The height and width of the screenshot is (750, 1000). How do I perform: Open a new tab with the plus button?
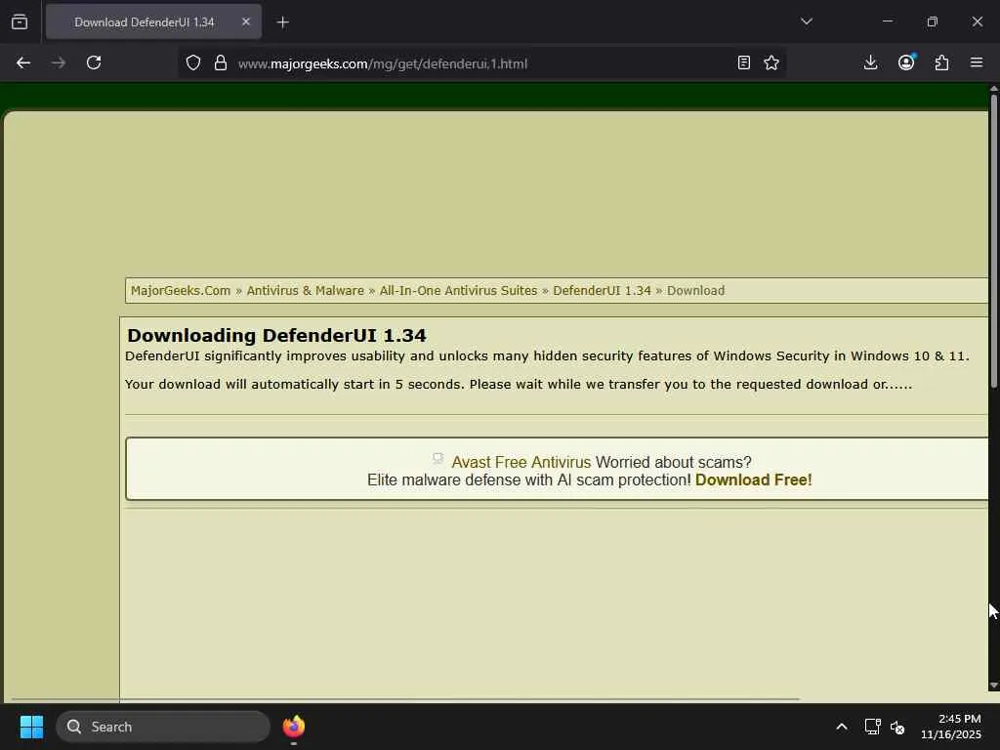[x=282, y=22]
